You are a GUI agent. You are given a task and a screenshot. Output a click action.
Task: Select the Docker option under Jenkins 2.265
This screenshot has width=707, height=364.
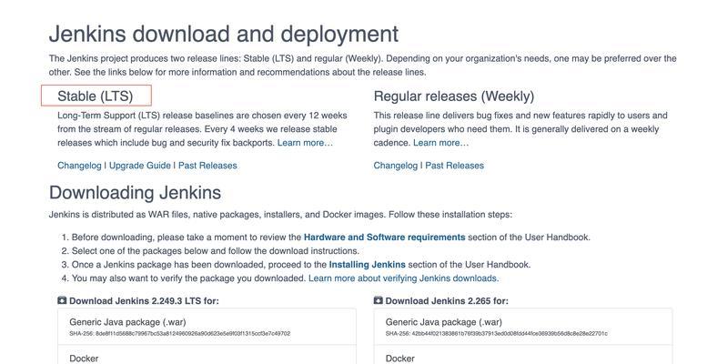pyautogui.click(x=523, y=355)
